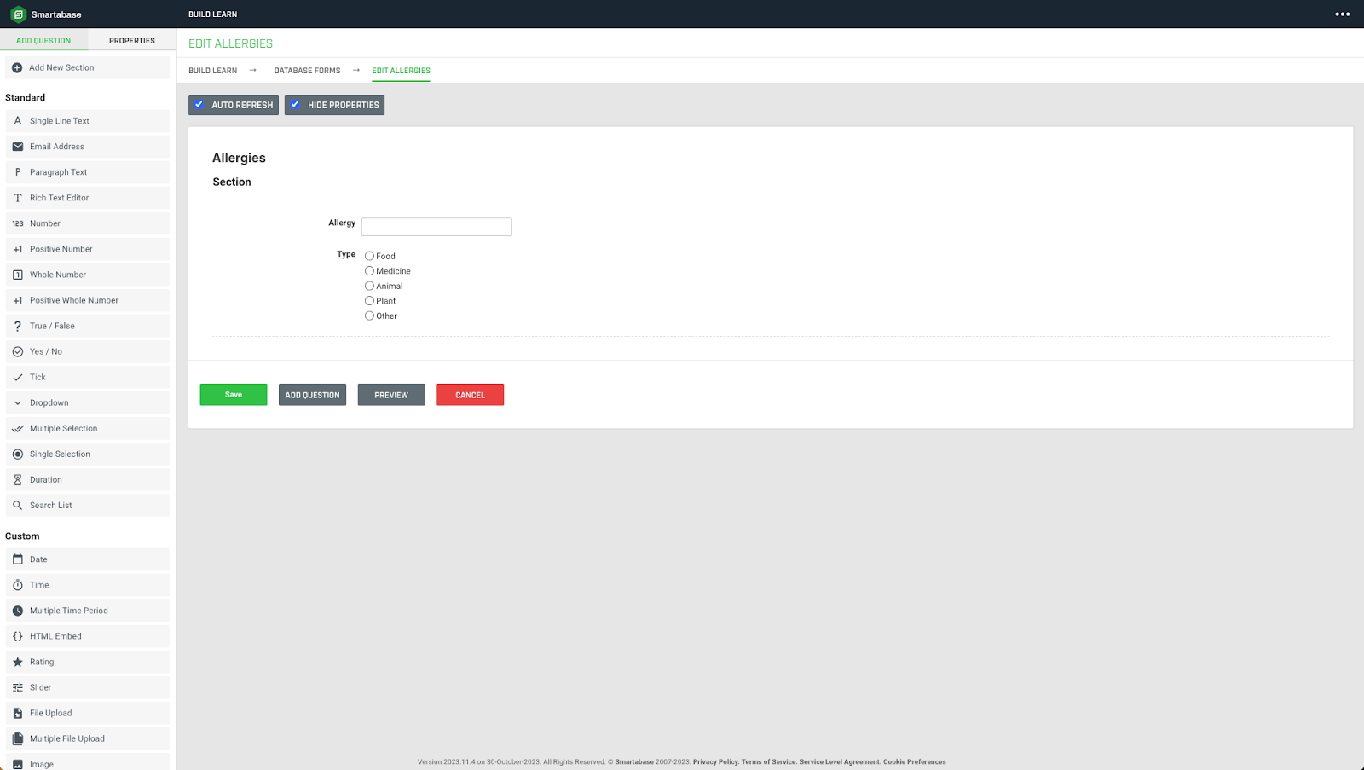
Task: Choose the Medicine radio option
Action: [x=369, y=270]
